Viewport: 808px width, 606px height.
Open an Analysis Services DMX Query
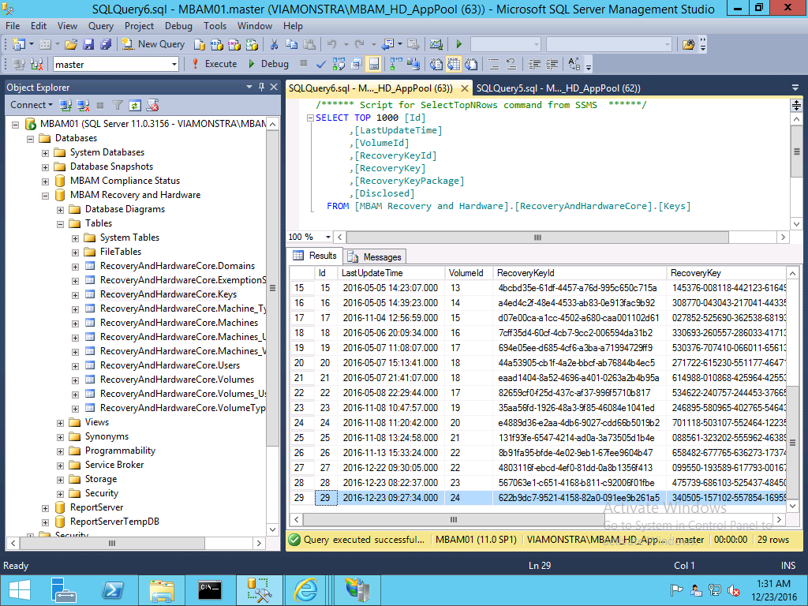[x=234, y=44]
